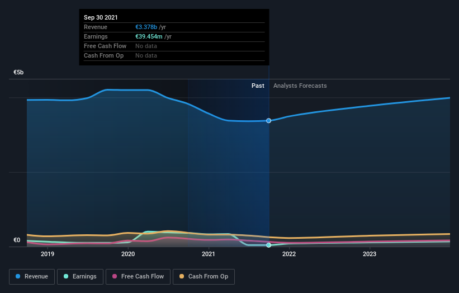Toggle the Earnings legend button

(80, 277)
